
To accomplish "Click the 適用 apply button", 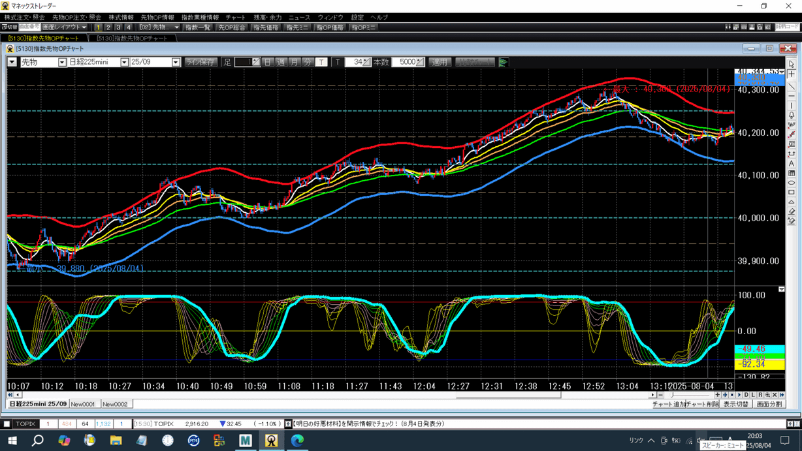I will tap(440, 62).
